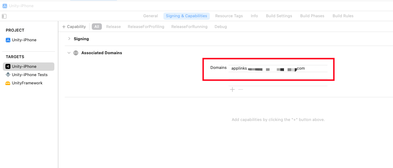Click the Associated Domains globe icon
This screenshot has width=393, height=168.
pos(76,53)
